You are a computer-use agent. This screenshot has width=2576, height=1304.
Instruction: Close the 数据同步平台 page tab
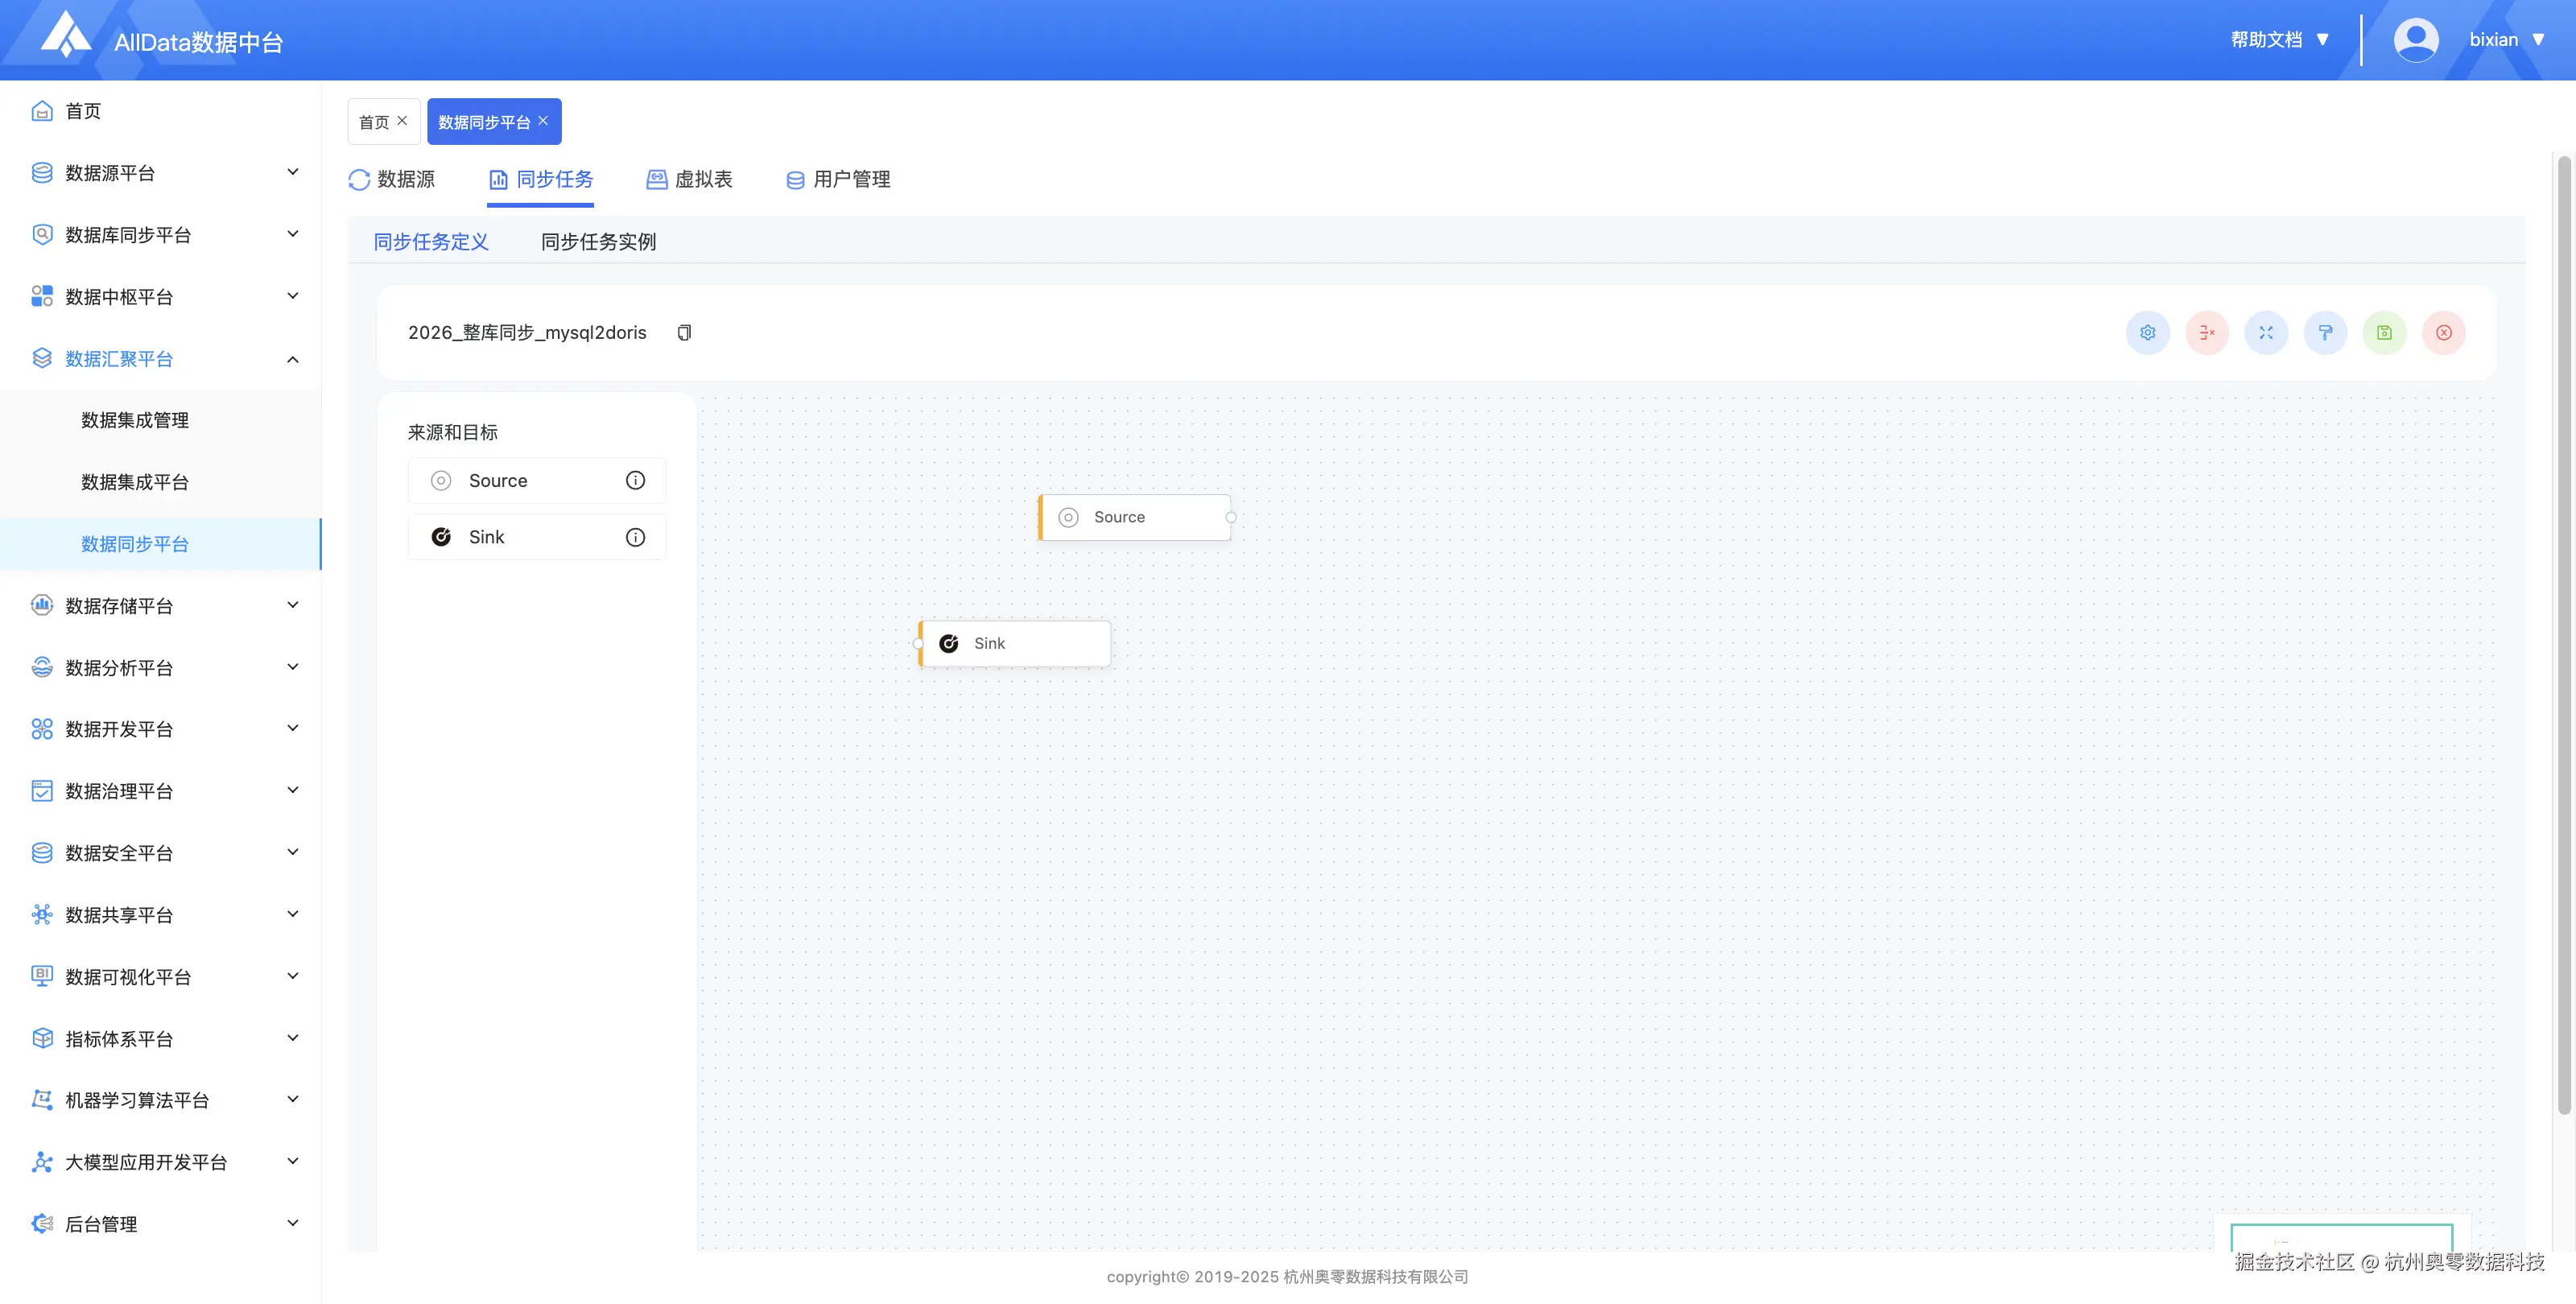click(544, 121)
